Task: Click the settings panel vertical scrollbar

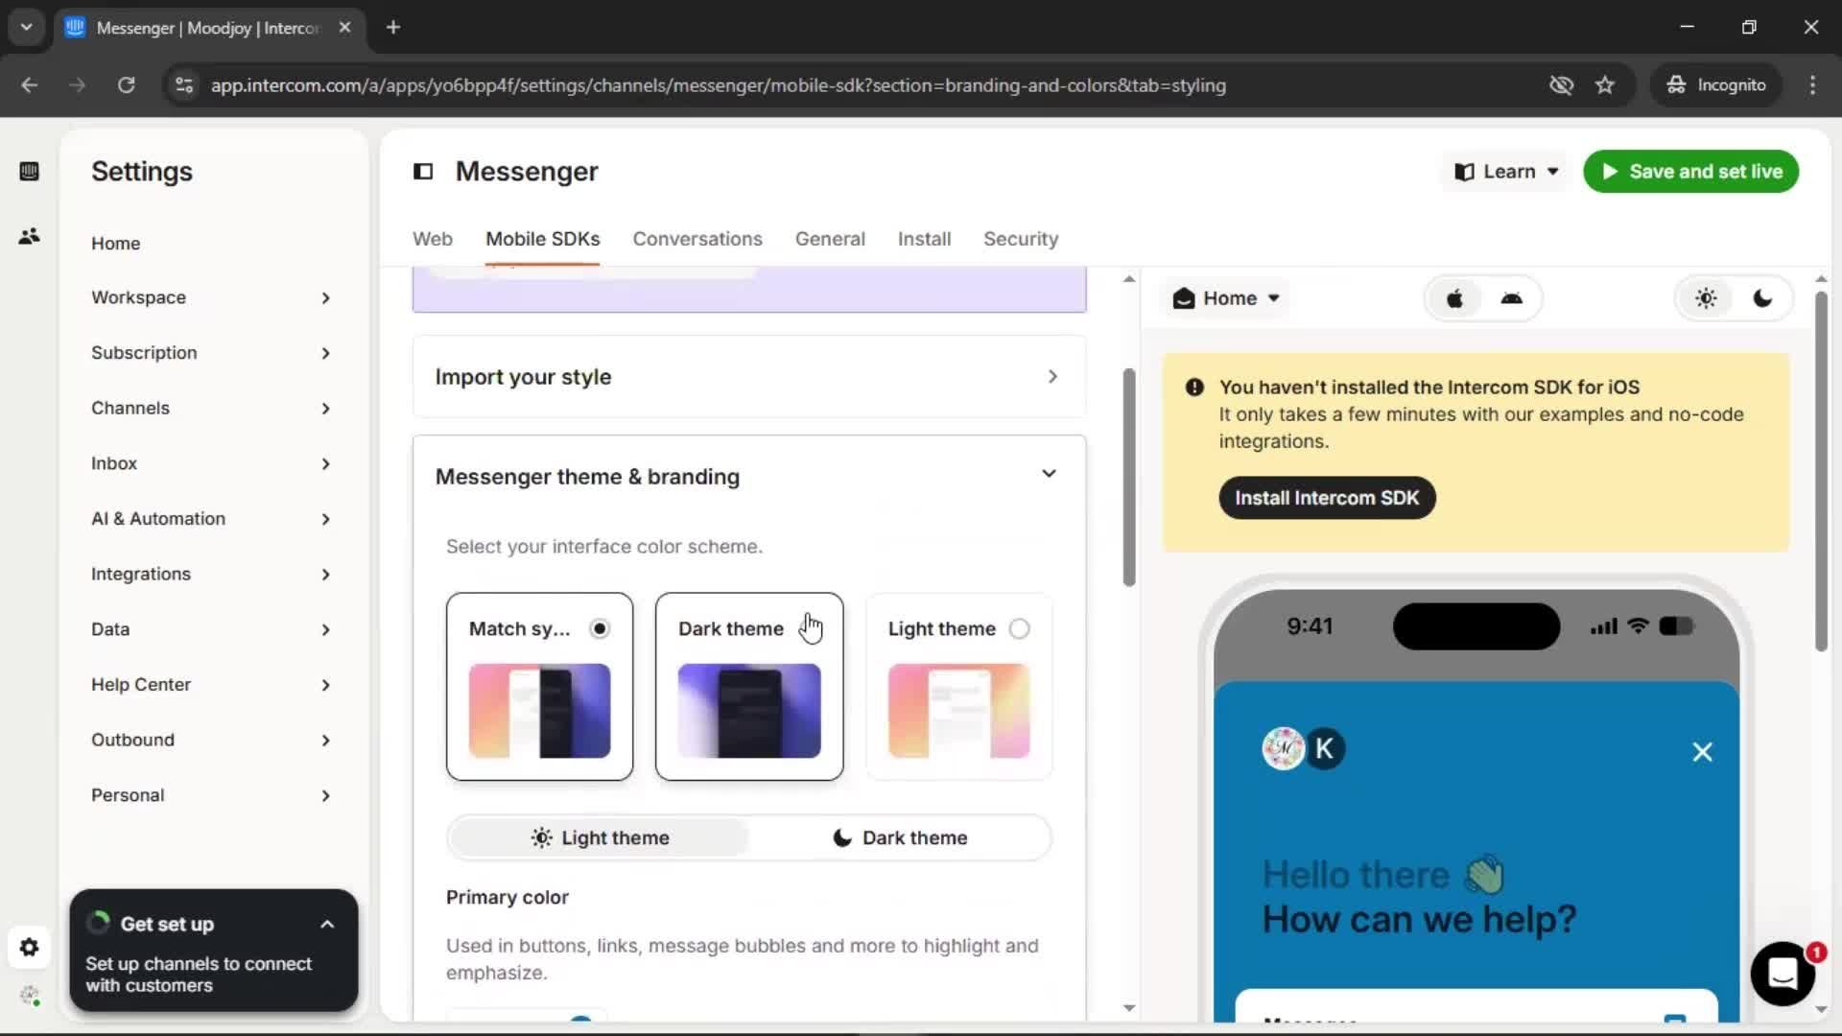Action: pyautogui.click(x=1129, y=477)
